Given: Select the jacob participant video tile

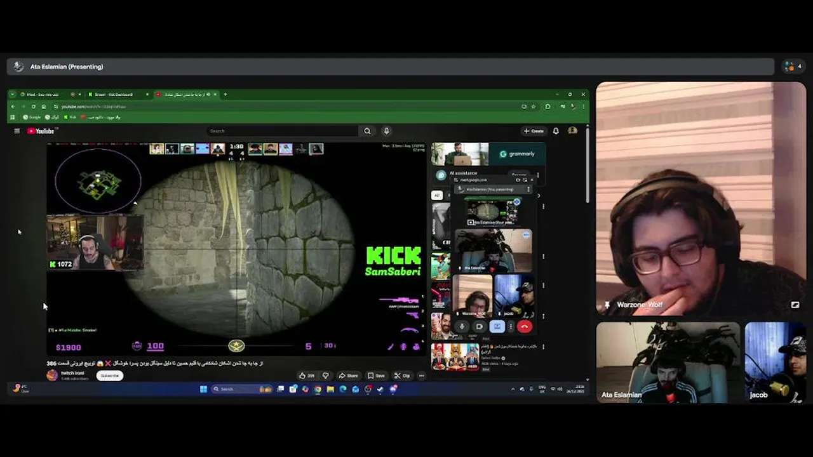Looking at the screenshot, I should coord(776,362).
